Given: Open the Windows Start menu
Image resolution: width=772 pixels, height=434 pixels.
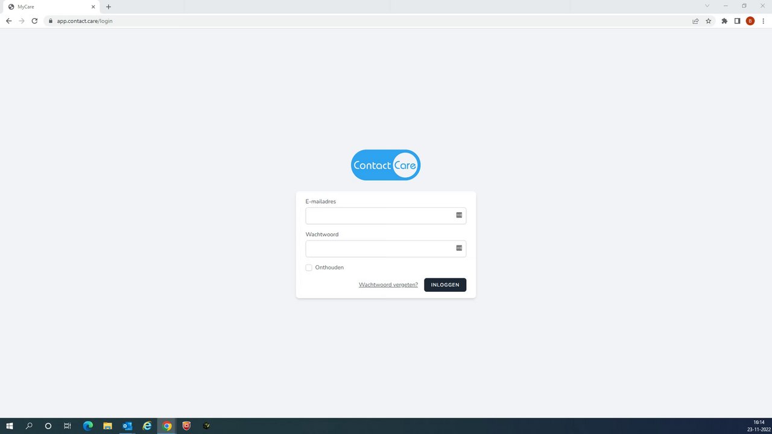Looking at the screenshot, I should click(x=10, y=426).
